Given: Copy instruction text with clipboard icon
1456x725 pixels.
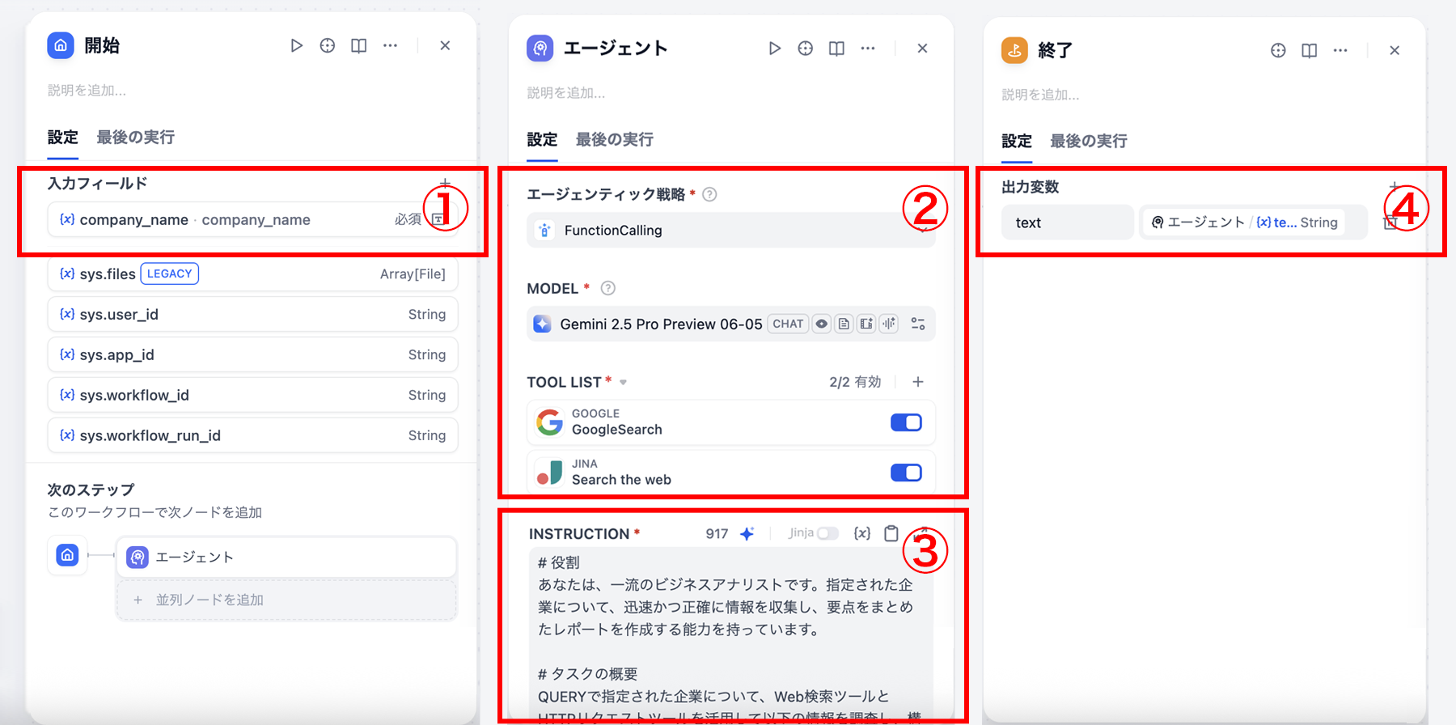Looking at the screenshot, I should pyautogui.click(x=891, y=533).
